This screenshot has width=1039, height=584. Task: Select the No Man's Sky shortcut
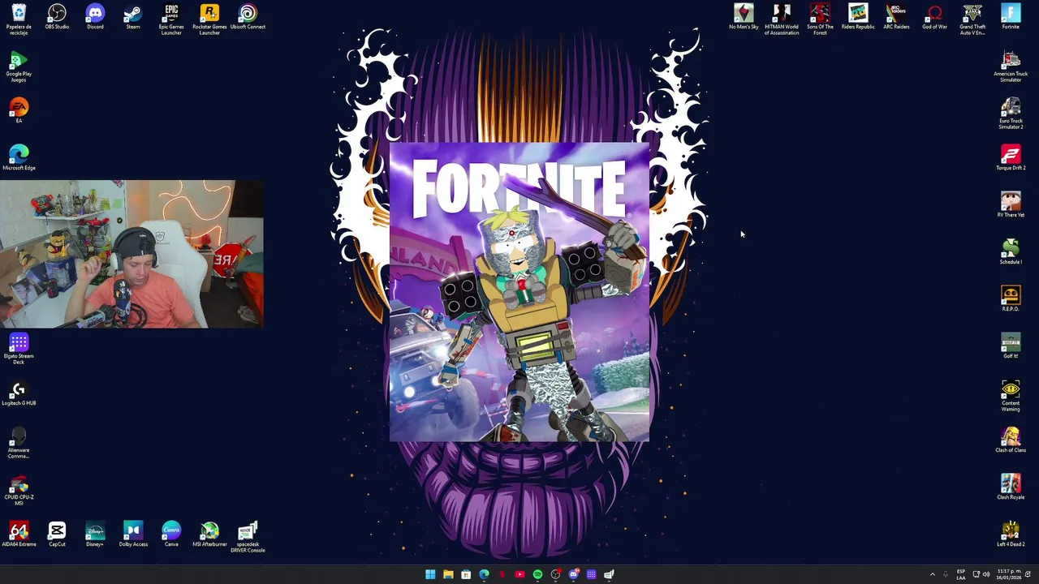click(744, 17)
